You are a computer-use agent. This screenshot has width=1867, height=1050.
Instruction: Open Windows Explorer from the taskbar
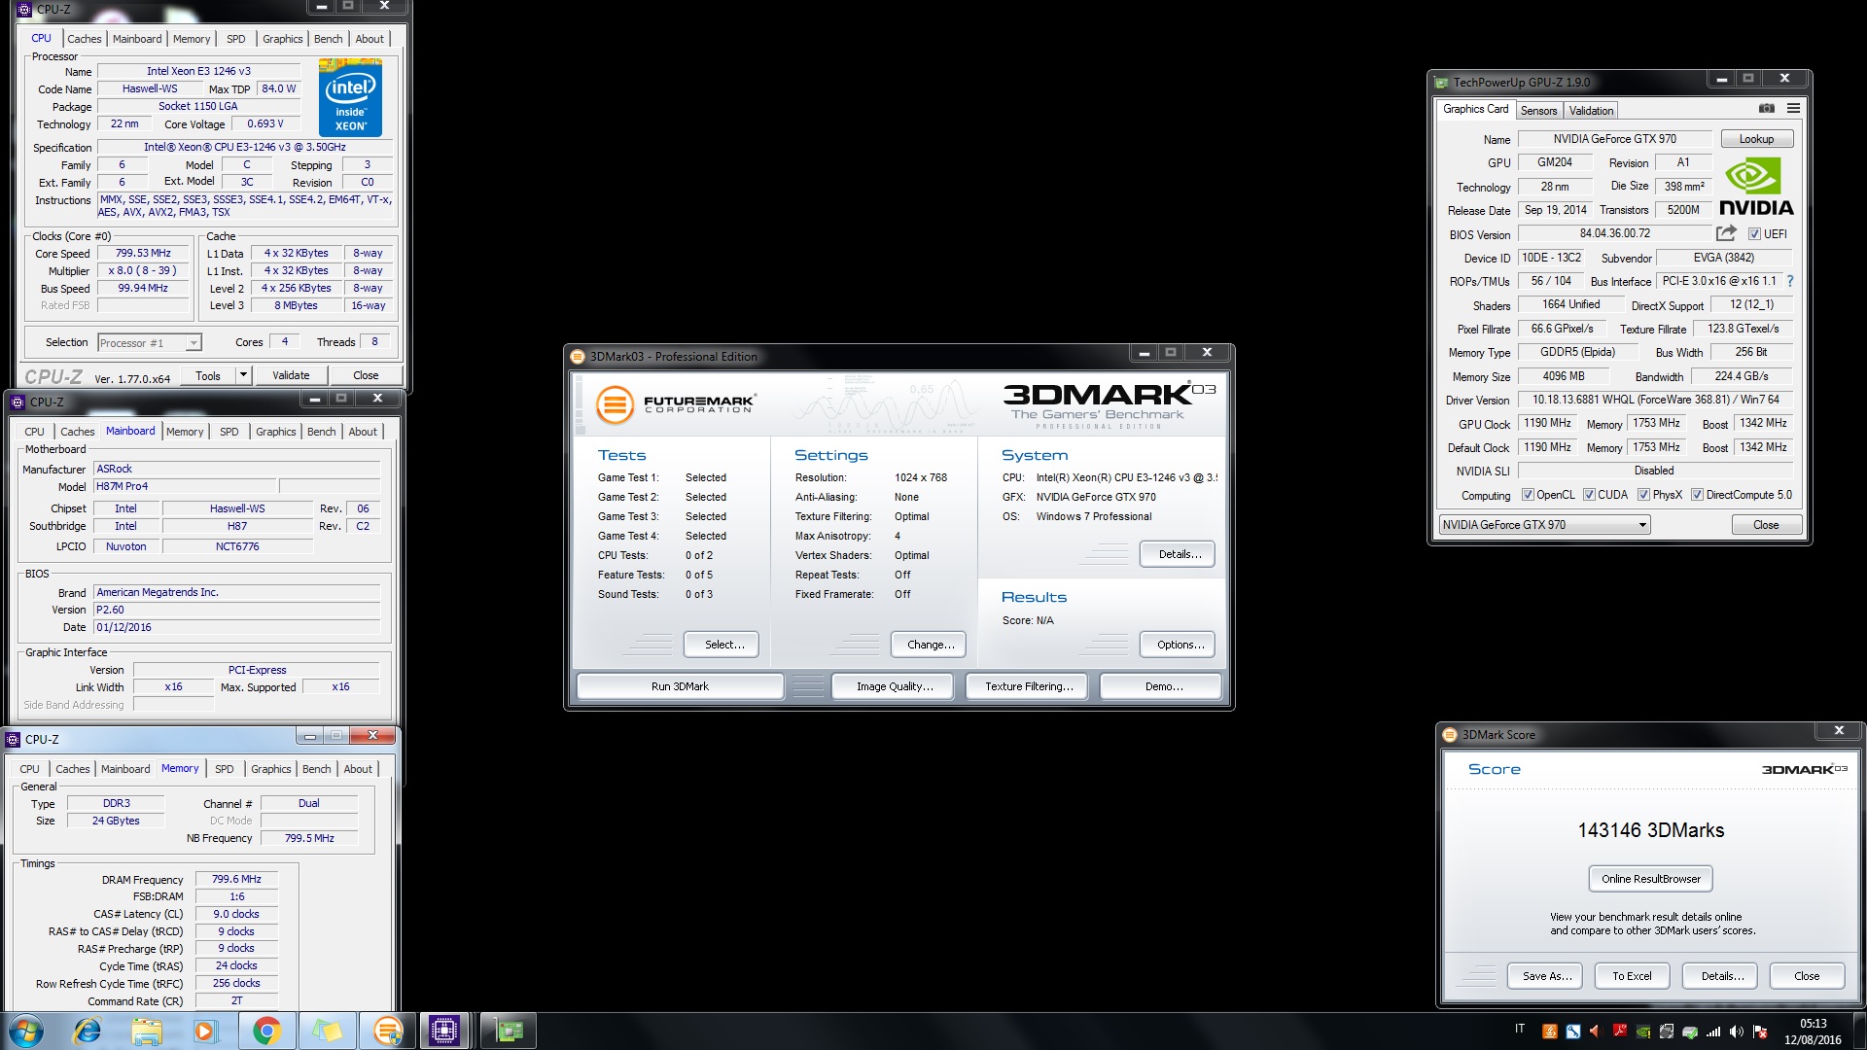pos(147,1031)
